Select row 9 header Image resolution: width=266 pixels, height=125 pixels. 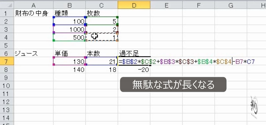(7, 78)
